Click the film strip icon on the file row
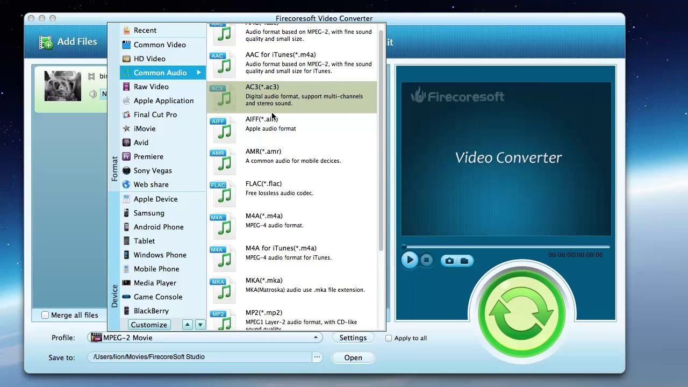This screenshot has height=387, width=688. pyautogui.click(x=91, y=77)
